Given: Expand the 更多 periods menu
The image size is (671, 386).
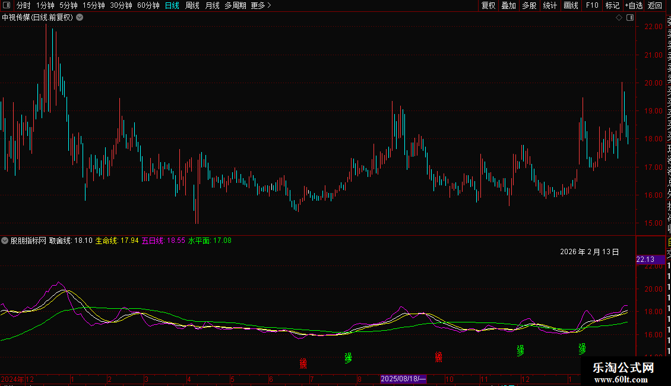Looking at the screenshot, I should 260,5.
